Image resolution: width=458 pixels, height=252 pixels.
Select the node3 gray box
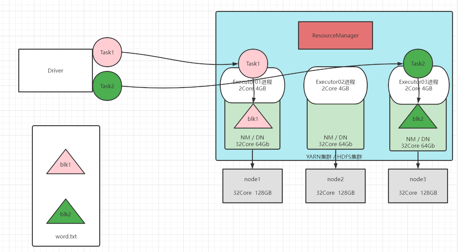pyautogui.click(x=418, y=186)
